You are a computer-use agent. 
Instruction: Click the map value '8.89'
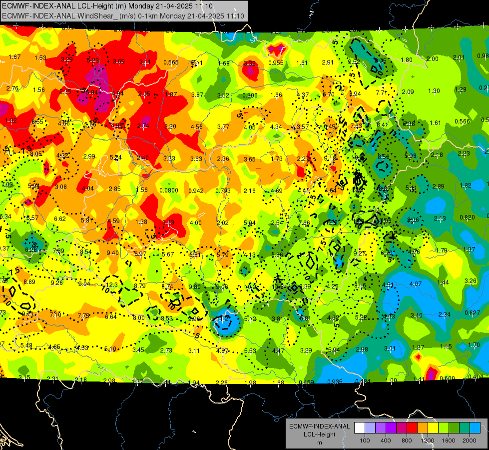click(29, 282)
